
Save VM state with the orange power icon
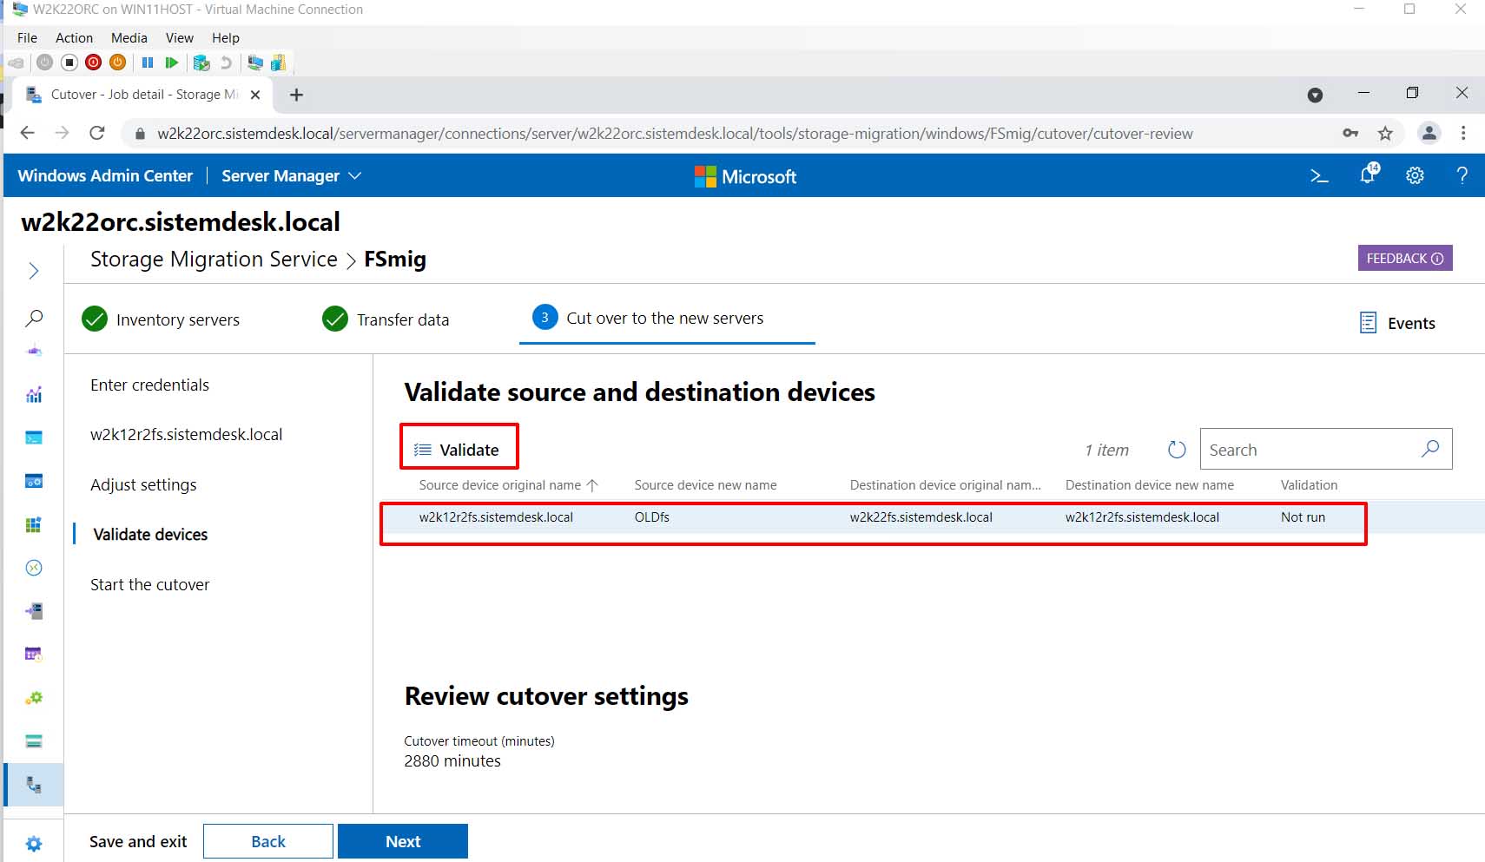coord(118,63)
